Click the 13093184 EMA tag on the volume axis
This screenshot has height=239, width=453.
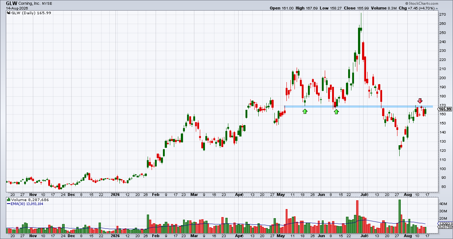coord(445,224)
